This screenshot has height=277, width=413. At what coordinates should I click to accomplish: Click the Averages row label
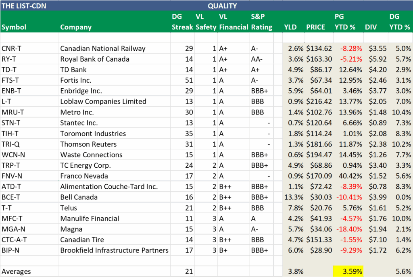pyautogui.click(x=16, y=271)
